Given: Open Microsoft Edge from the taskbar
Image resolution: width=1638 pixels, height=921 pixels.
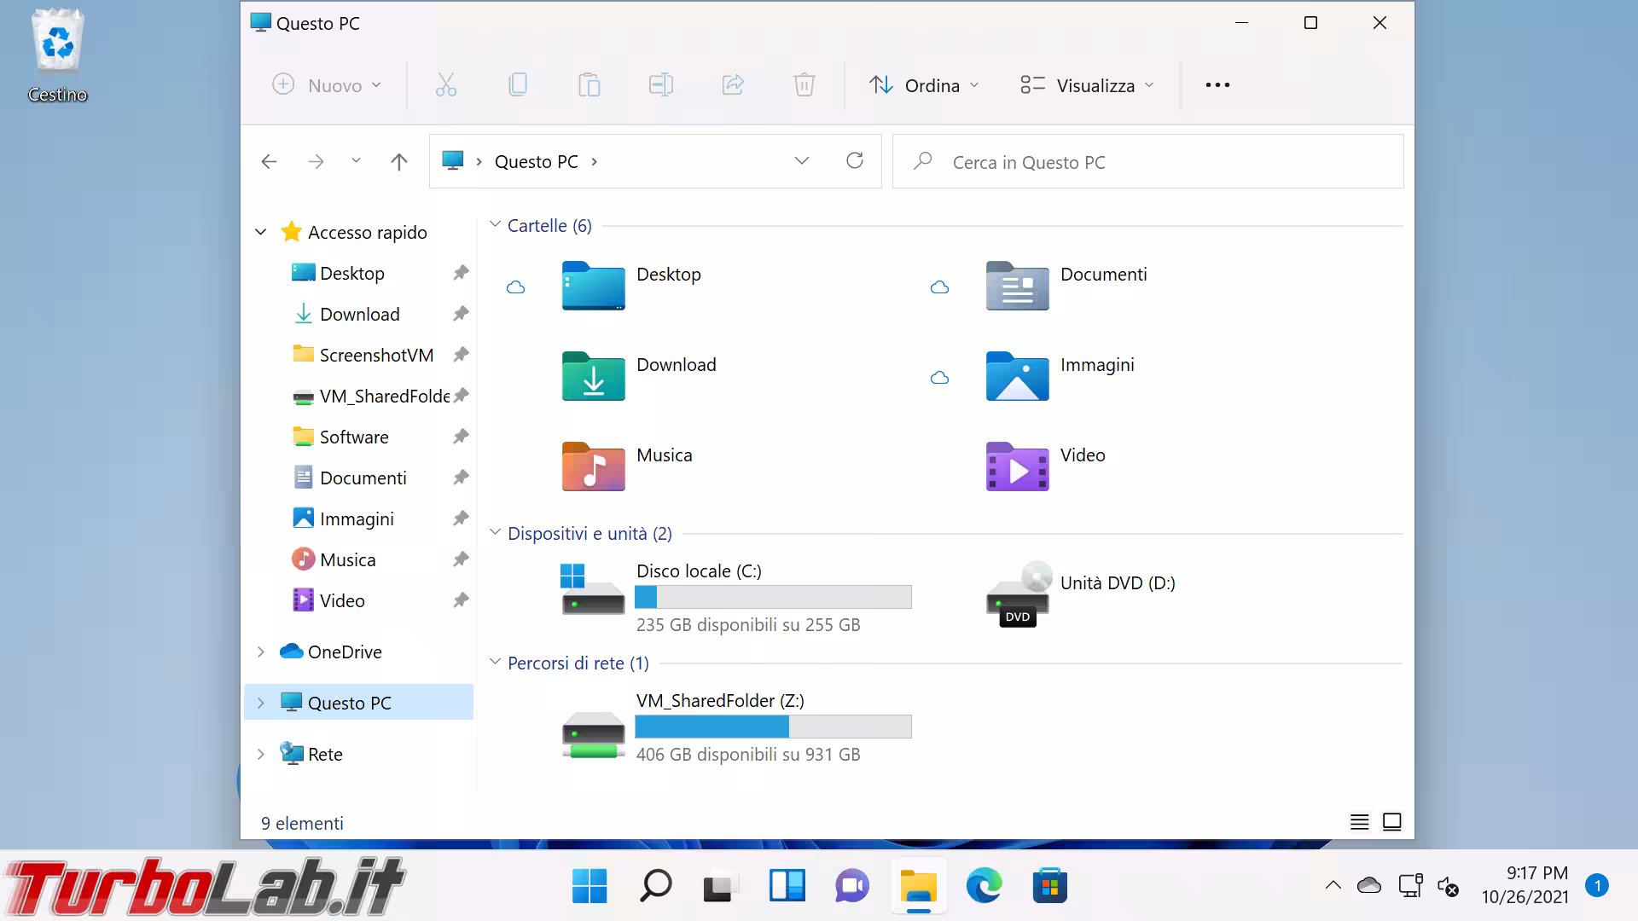Looking at the screenshot, I should [x=984, y=886].
